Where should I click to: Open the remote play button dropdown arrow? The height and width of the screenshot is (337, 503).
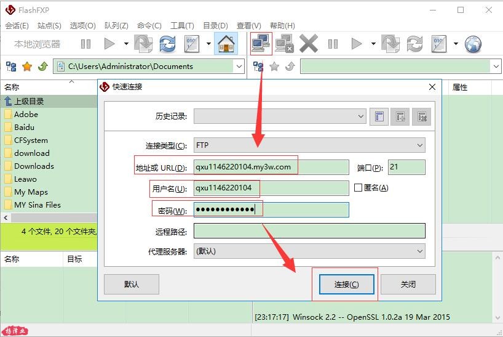(x=373, y=44)
